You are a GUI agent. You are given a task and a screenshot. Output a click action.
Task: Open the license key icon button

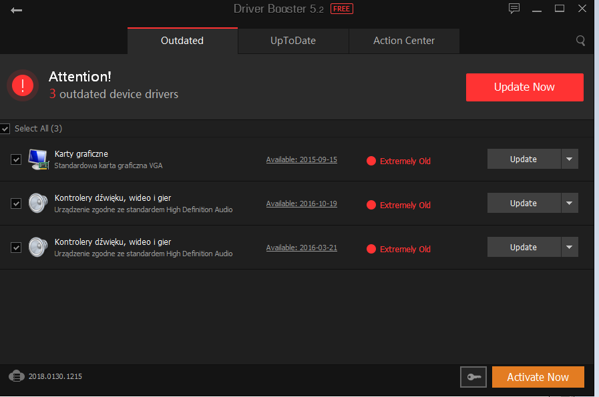[473, 377]
